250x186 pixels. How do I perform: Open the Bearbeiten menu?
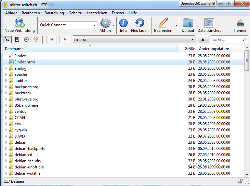31,13
